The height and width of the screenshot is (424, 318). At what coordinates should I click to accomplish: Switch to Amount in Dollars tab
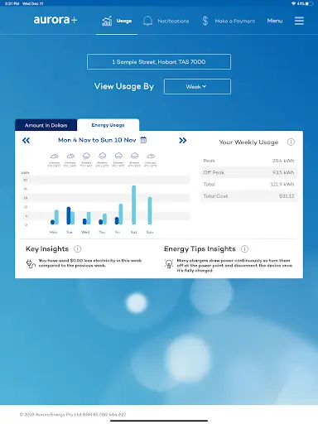pyautogui.click(x=46, y=125)
